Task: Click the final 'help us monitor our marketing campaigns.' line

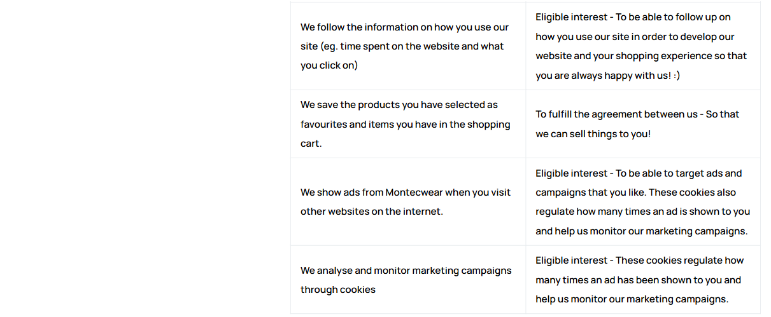Action: point(632,299)
